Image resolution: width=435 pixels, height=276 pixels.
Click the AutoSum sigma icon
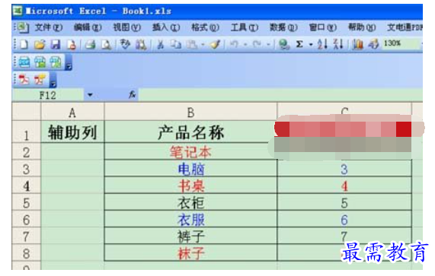tap(299, 44)
